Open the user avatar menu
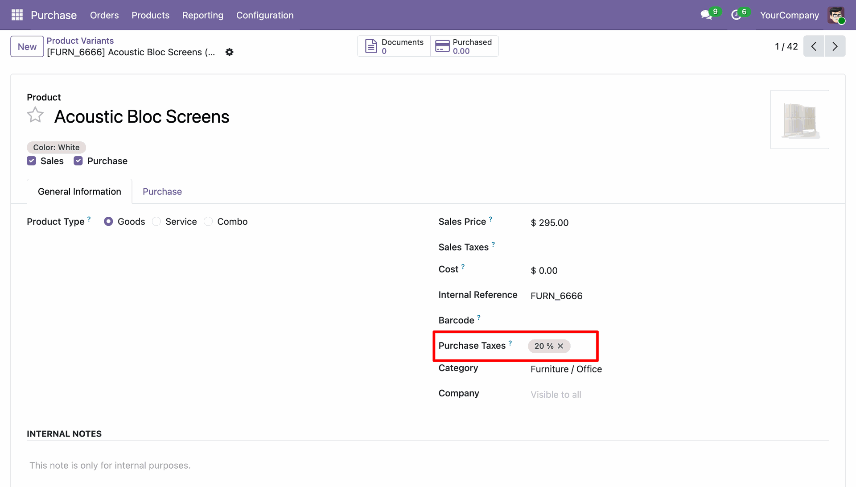856x487 pixels. pos(836,15)
